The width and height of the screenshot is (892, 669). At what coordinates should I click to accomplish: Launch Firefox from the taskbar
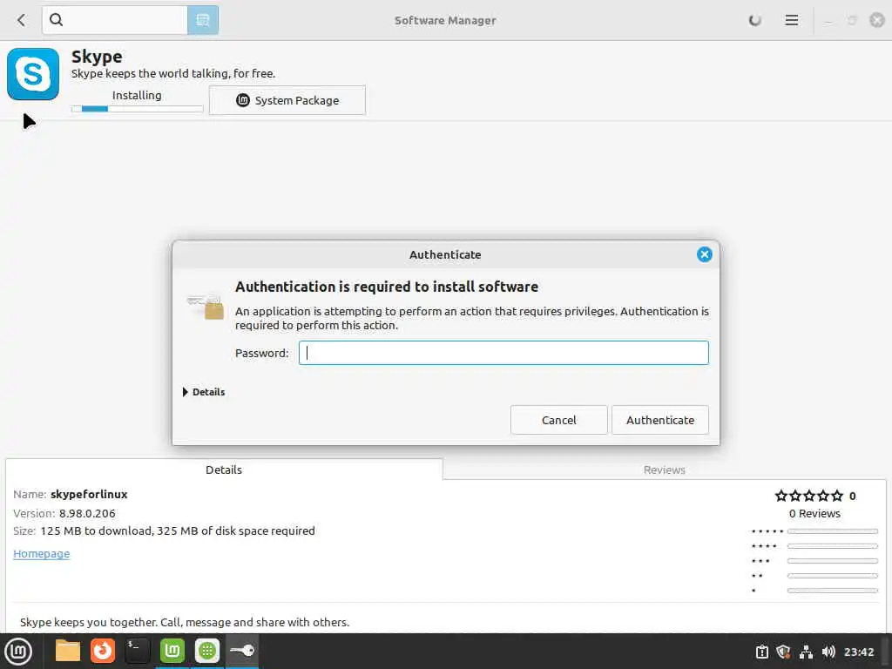pos(103,651)
